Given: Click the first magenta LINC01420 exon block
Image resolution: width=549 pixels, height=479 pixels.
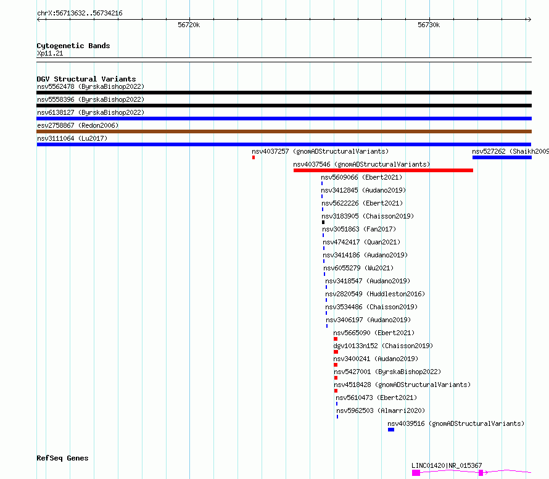Looking at the screenshot, I should coord(416,473).
